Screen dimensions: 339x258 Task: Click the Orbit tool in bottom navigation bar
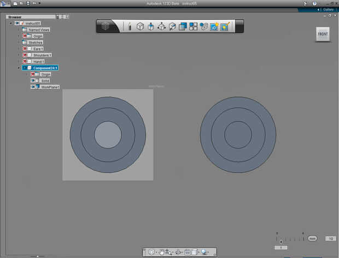pos(151,252)
